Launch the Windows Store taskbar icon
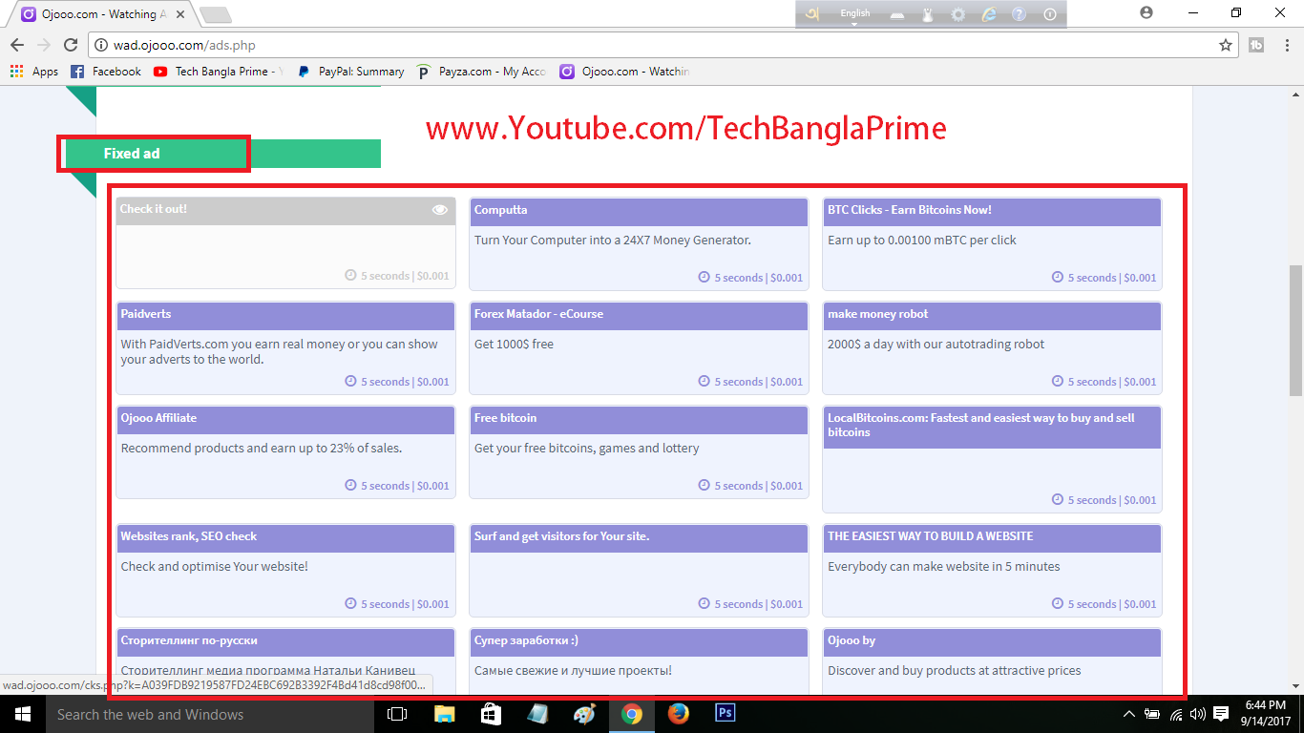This screenshot has height=733, width=1304. 491,714
